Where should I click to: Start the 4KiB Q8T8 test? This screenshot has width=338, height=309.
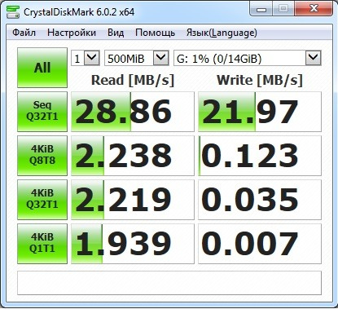(42, 156)
